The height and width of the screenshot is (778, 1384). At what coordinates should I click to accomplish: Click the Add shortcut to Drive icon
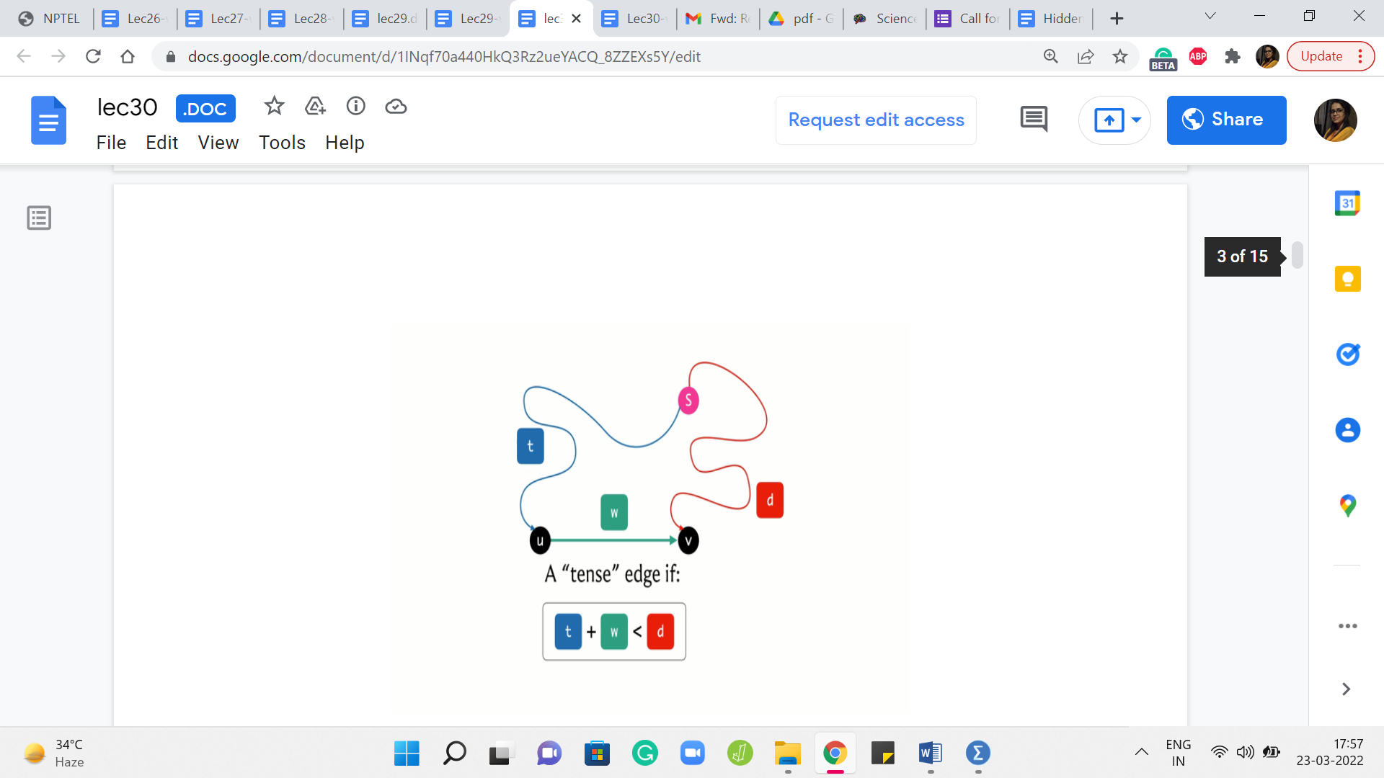coord(315,107)
